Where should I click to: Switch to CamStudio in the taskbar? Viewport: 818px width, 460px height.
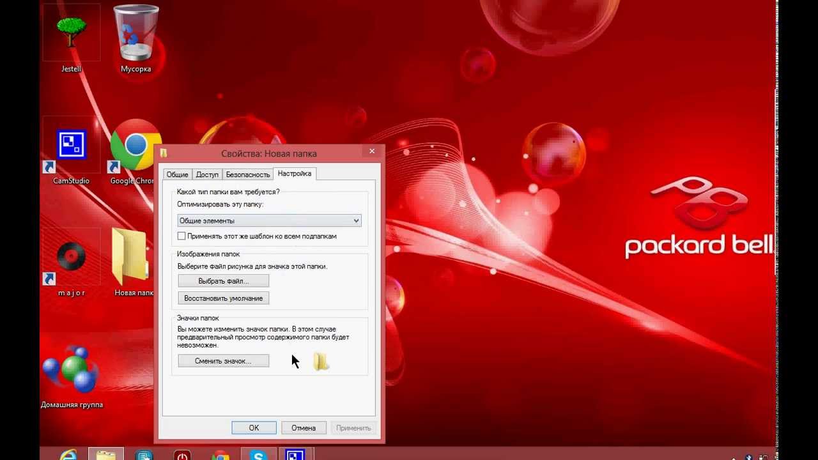(295, 456)
